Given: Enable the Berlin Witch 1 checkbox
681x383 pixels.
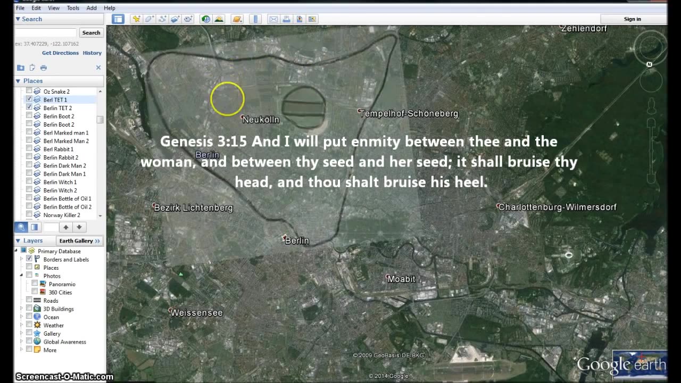Looking at the screenshot, I should click(29, 182).
